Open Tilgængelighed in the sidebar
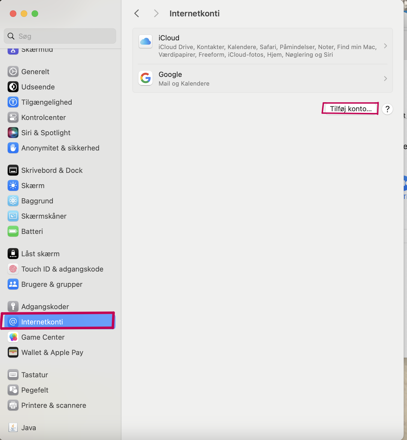This screenshot has height=440, width=407. [x=47, y=102]
